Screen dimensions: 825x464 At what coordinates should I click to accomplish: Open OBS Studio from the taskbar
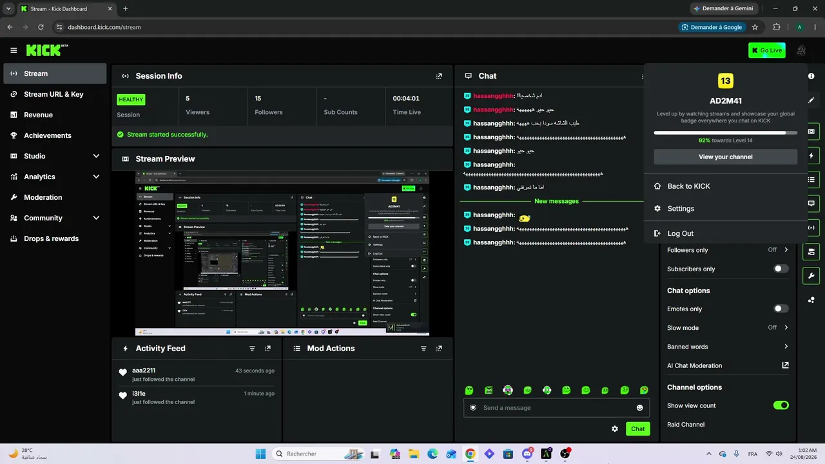[565, 454]
